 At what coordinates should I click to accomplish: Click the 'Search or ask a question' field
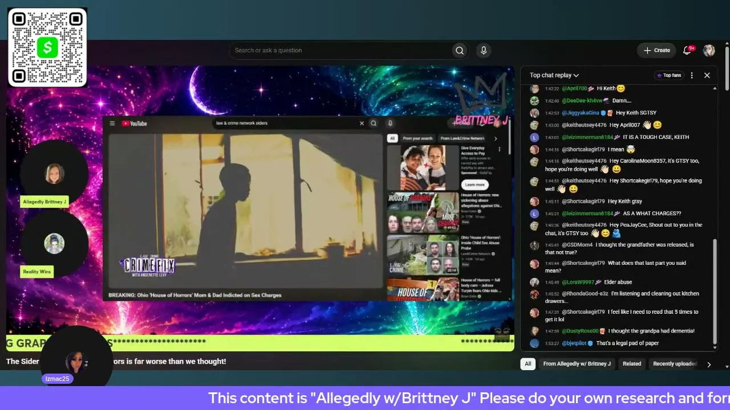(340, 50)
